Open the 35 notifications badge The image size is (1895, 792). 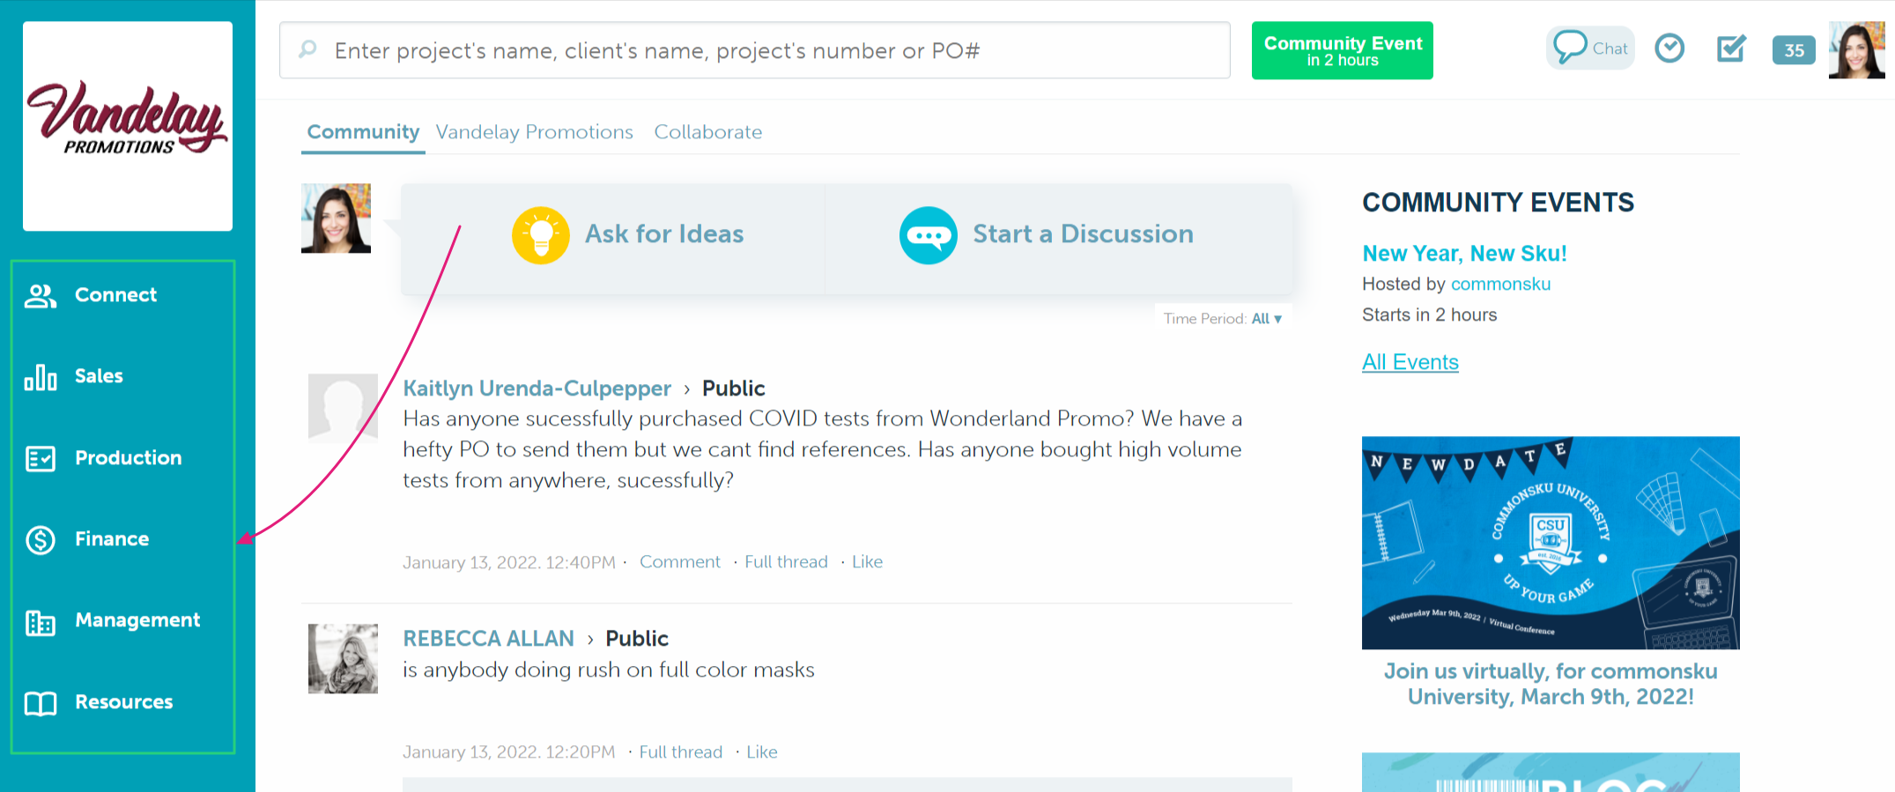point(1794,50)
